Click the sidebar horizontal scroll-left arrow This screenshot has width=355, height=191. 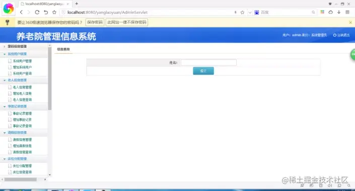coord(2,179)
